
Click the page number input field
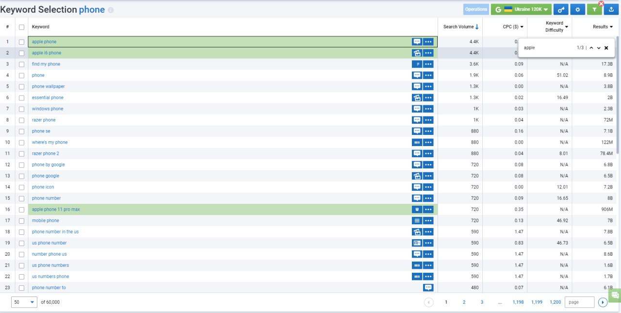click(579, 302)
